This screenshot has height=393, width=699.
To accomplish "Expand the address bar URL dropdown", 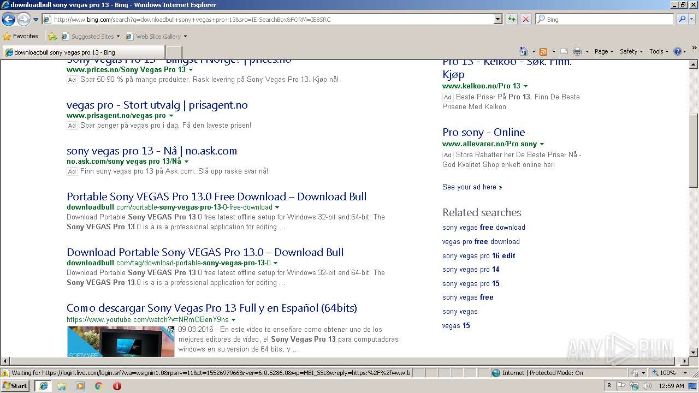I will point(497,20).
